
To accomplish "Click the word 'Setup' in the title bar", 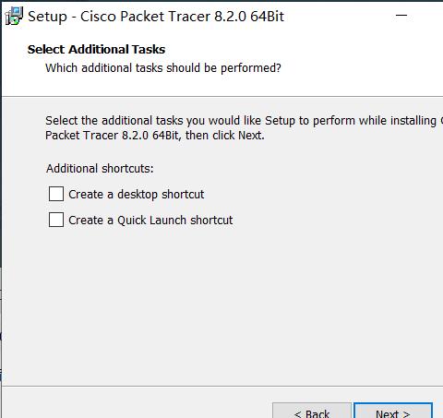I will pos(47,17).
